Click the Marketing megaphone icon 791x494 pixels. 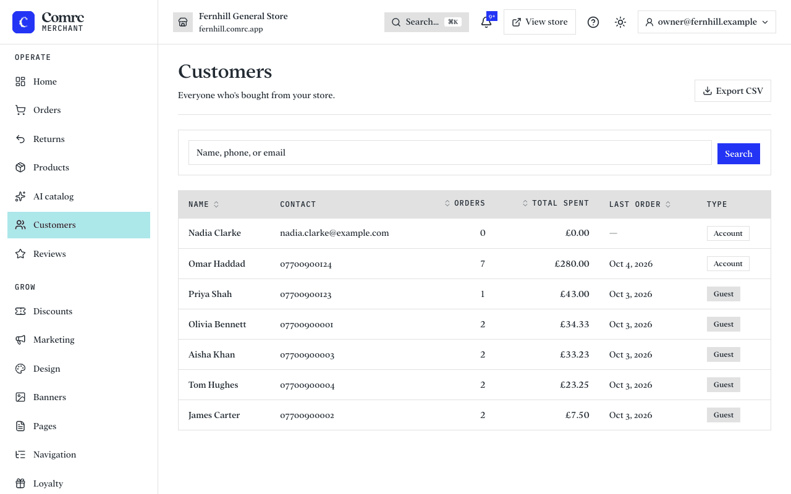20,340
